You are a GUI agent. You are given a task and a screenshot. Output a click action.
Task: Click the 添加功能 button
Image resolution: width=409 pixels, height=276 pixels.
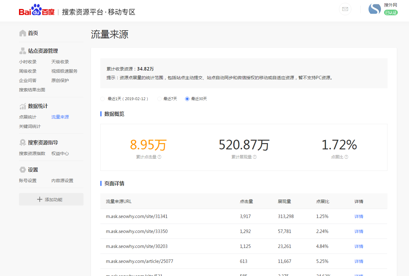[51, 199]
